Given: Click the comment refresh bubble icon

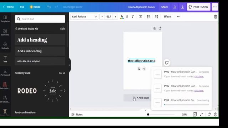Looking at the screenshot, I should click(x=167, y=63).
